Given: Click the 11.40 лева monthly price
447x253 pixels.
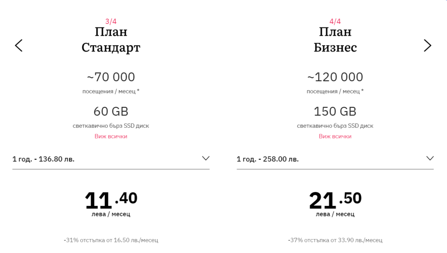Looking at the screenshot, I should click(x=111, y=201).
